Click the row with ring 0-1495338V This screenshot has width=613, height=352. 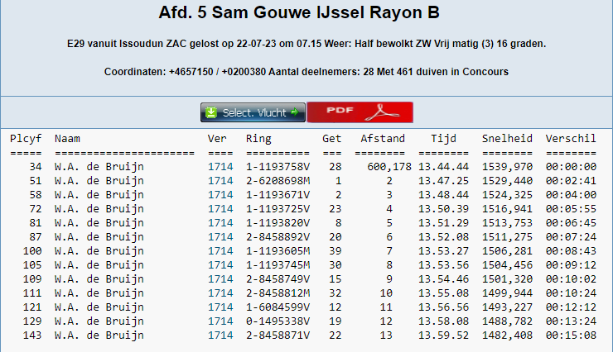coord(278,321)
